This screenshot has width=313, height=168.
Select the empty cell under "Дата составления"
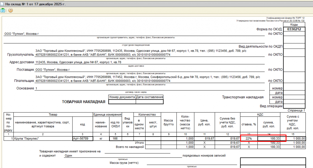pos(149,101)
